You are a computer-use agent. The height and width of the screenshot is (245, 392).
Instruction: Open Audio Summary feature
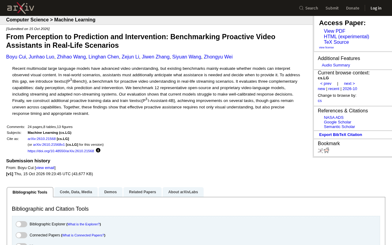(x=336, y=65)
